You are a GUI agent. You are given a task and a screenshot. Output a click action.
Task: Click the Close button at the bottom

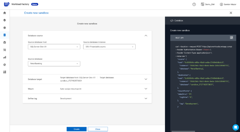[98, 129]
